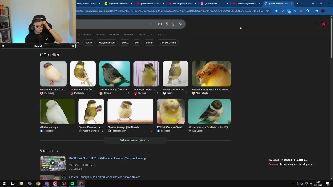Open the volume control in the tray
333x187 pixels.
pyautogui.click(x=310, y=184)
